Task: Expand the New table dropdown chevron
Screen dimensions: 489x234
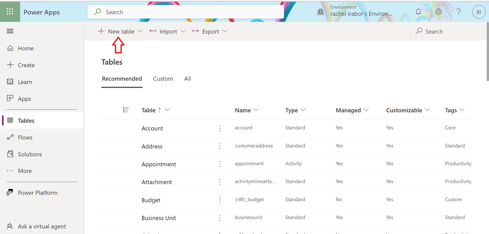Action: click(x=140, y=31)
